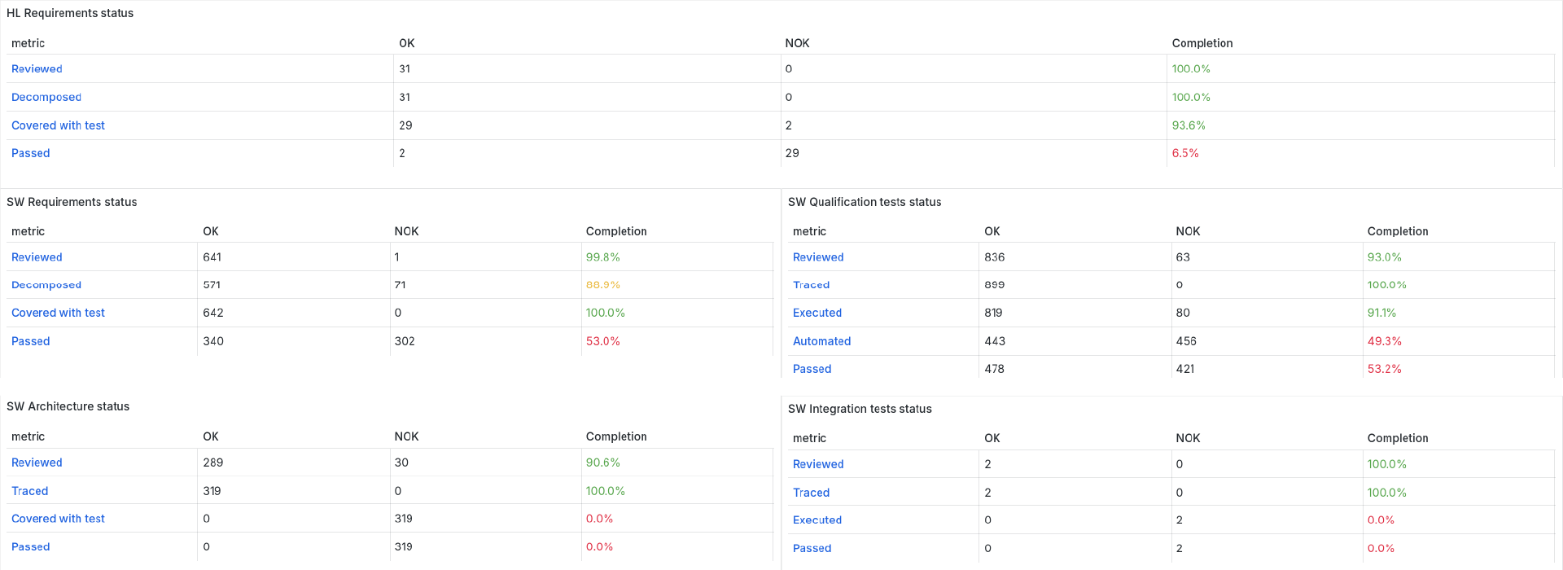Select the OK value 836 in SW Qualification tests
Screen dimensions: 1563x570
coord(995,257)
